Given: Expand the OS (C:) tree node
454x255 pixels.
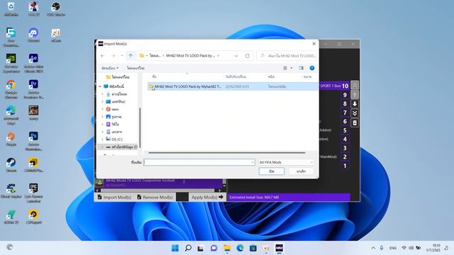Looking at the screenshot, I should (x=102, y=140).
